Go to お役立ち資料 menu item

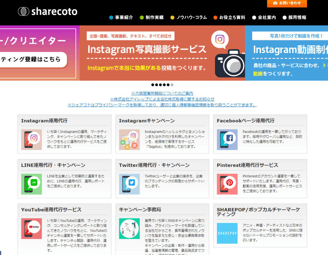pos(229,18)
